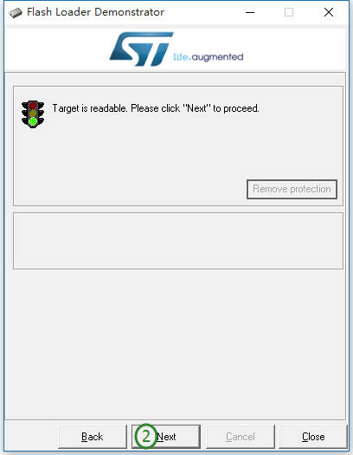Image resolution: width=353 pixels, height=455 pixels.
Task: Click the red light of traffic signal
Action: point(33,105)
